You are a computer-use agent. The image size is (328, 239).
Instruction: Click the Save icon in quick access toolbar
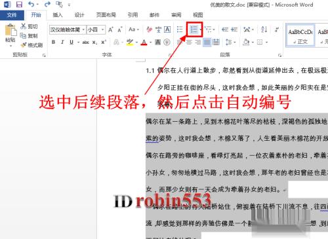(19, 4)
